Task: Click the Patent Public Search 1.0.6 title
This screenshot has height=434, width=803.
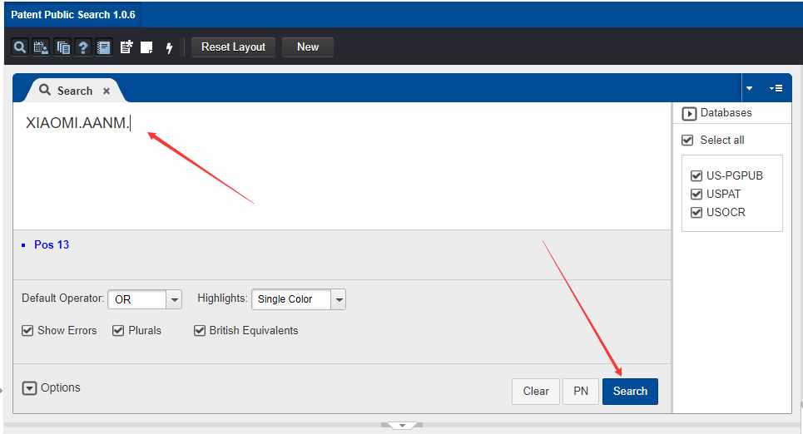Action: pyautogui.click(x=72, y=15)
